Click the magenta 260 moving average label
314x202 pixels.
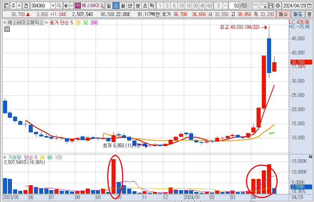click(94, 22)
